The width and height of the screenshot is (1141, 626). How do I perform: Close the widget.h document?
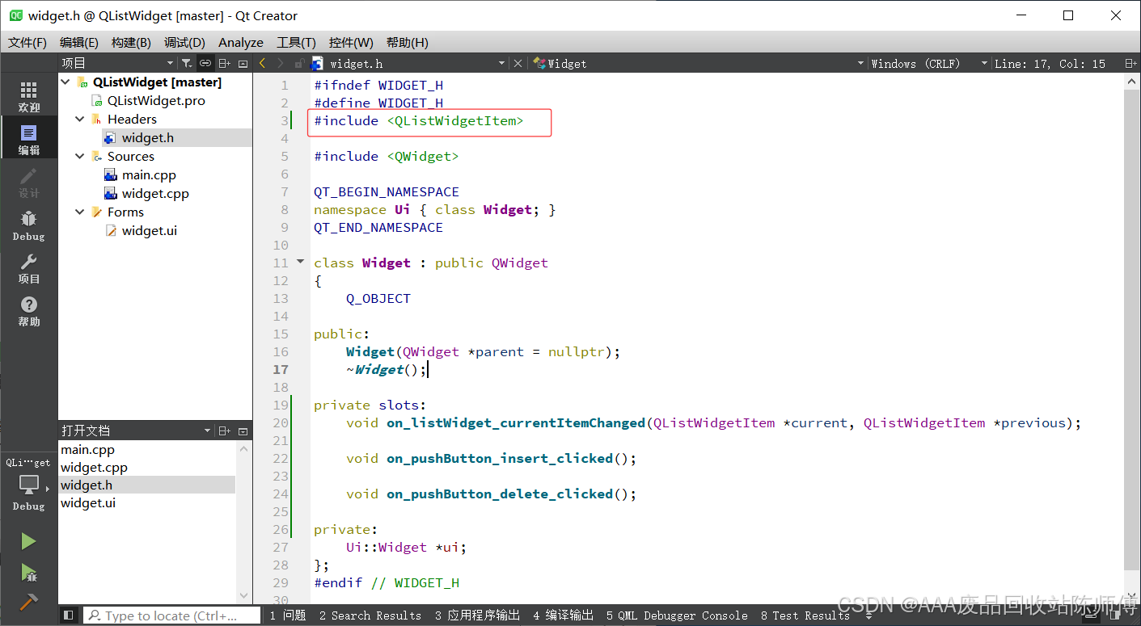click(517, 63)
